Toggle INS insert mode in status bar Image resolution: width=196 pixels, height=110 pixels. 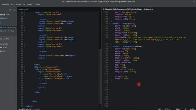coord(159,109)
